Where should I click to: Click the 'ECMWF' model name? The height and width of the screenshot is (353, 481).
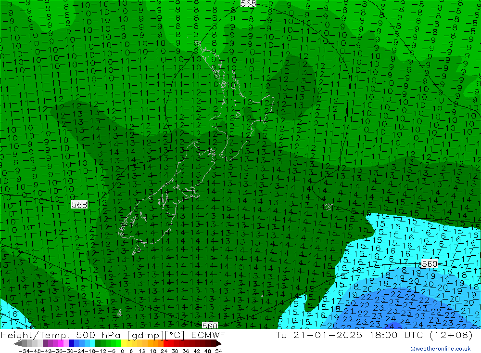point(208,335)
